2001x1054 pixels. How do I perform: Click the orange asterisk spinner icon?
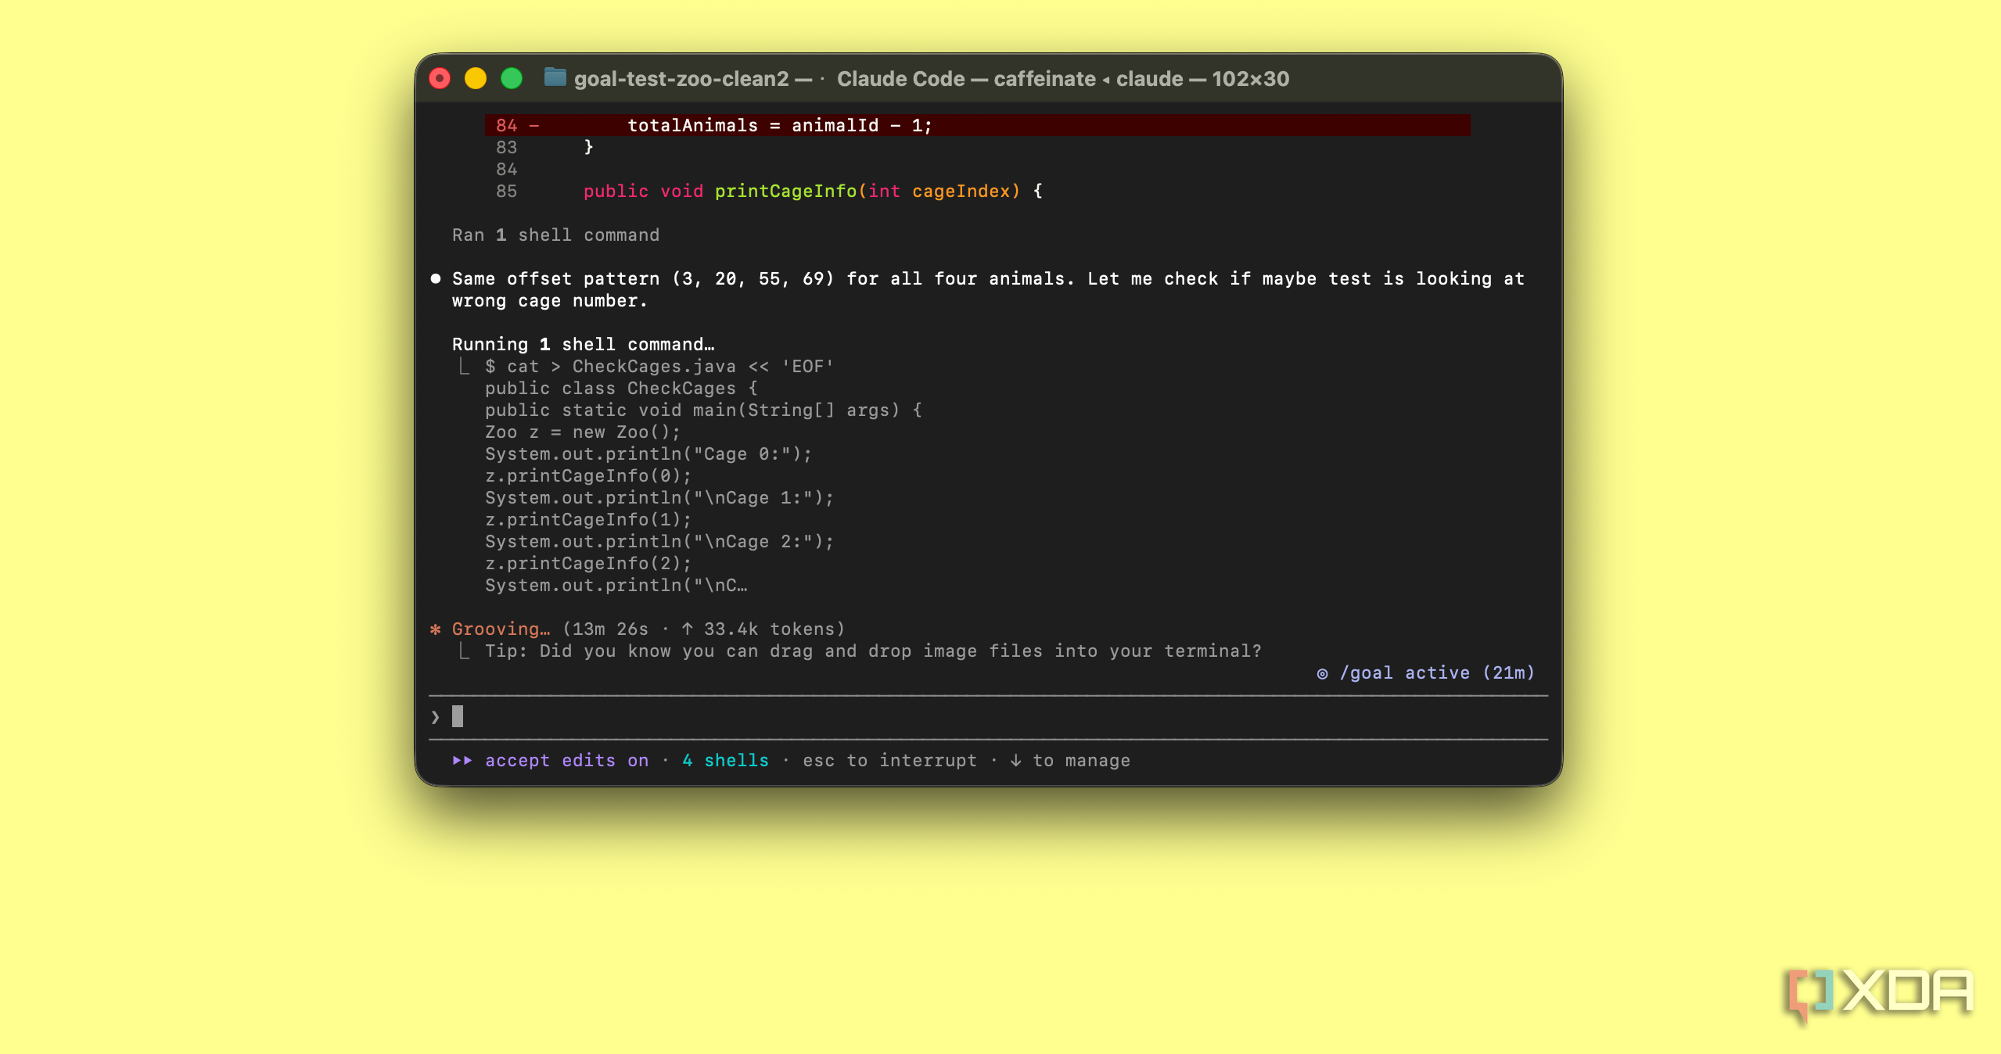(x=436, y=629)
